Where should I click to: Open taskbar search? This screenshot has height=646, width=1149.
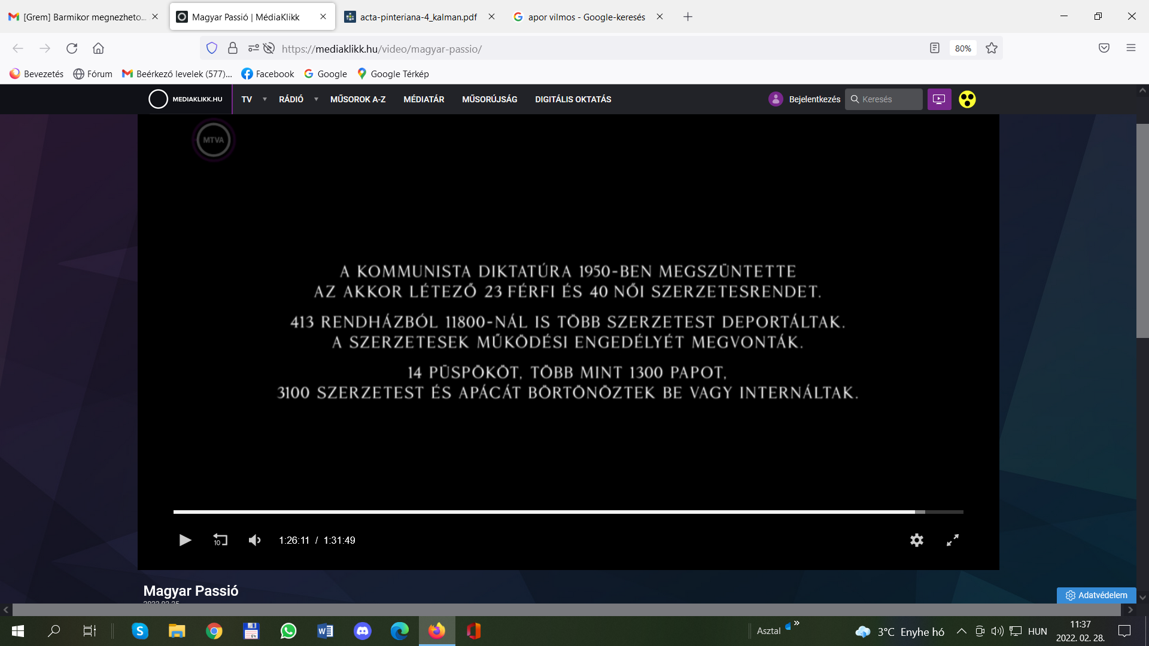(x=54, y=631)
